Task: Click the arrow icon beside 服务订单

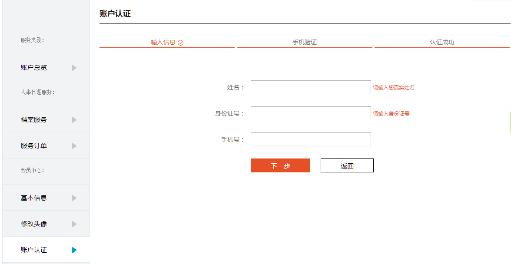Action: [x=74, y=146]
